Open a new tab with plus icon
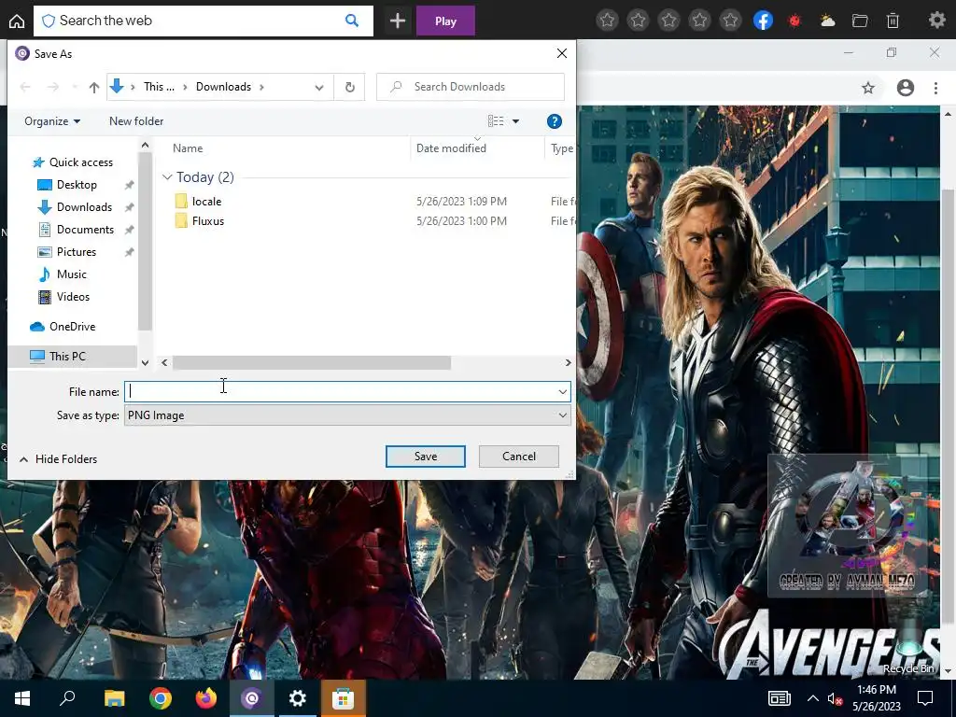The width and height of the screenshot is (956, 717). click(x=398, y=21)
